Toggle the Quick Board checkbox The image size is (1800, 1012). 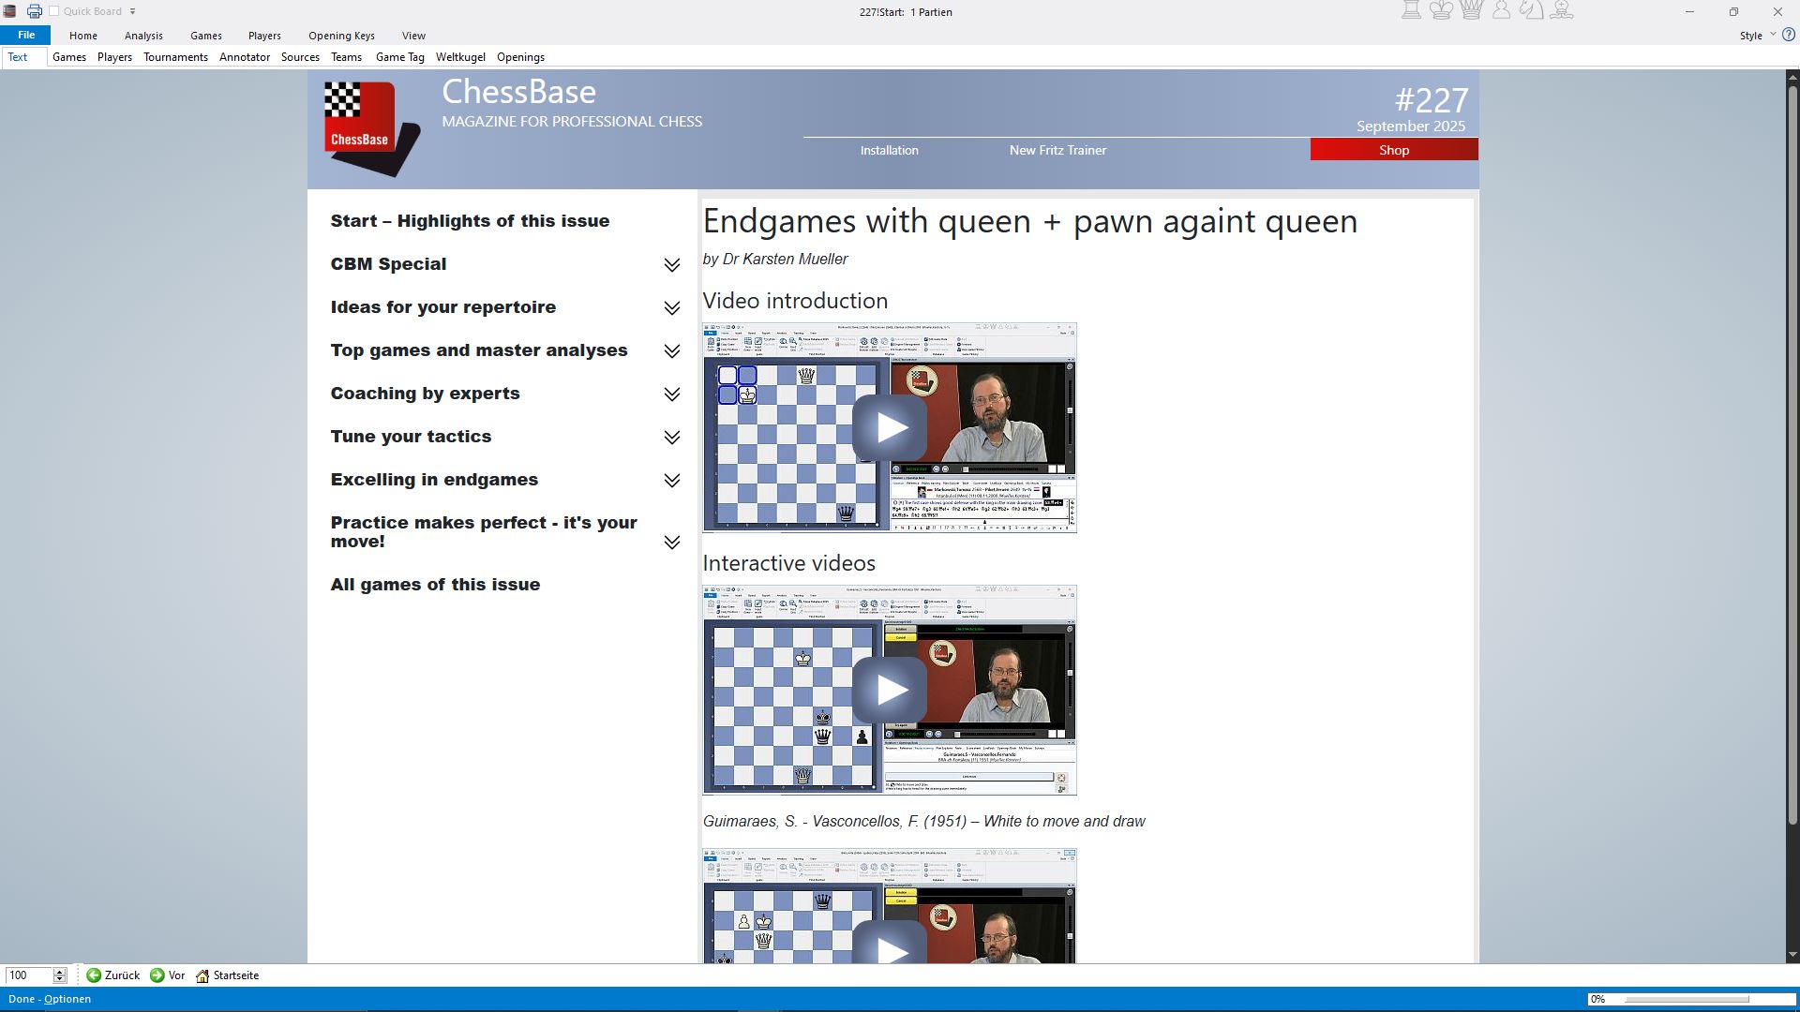coord(54,11)
